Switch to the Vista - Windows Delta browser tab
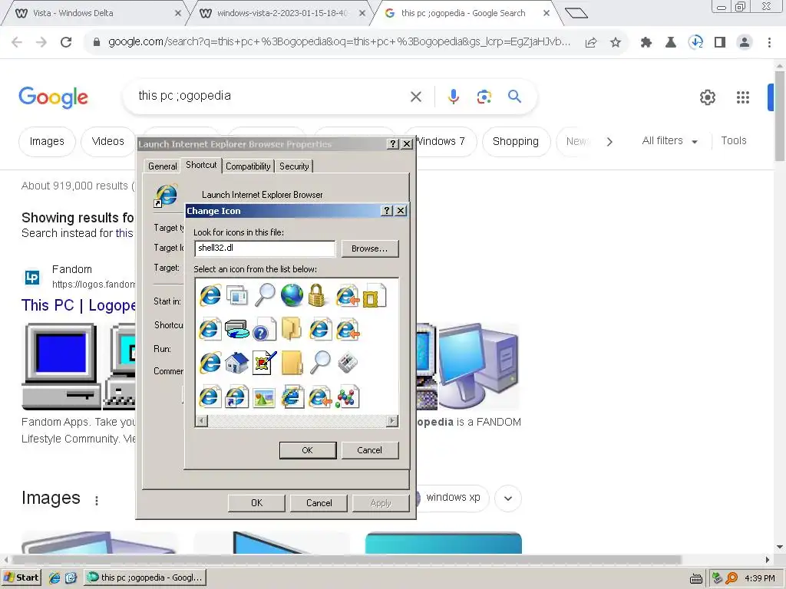 [x=95, y=13]
